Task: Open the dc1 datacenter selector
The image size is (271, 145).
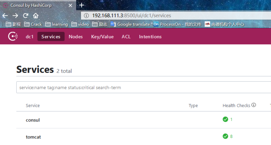Action: click(x=29, y=37)
